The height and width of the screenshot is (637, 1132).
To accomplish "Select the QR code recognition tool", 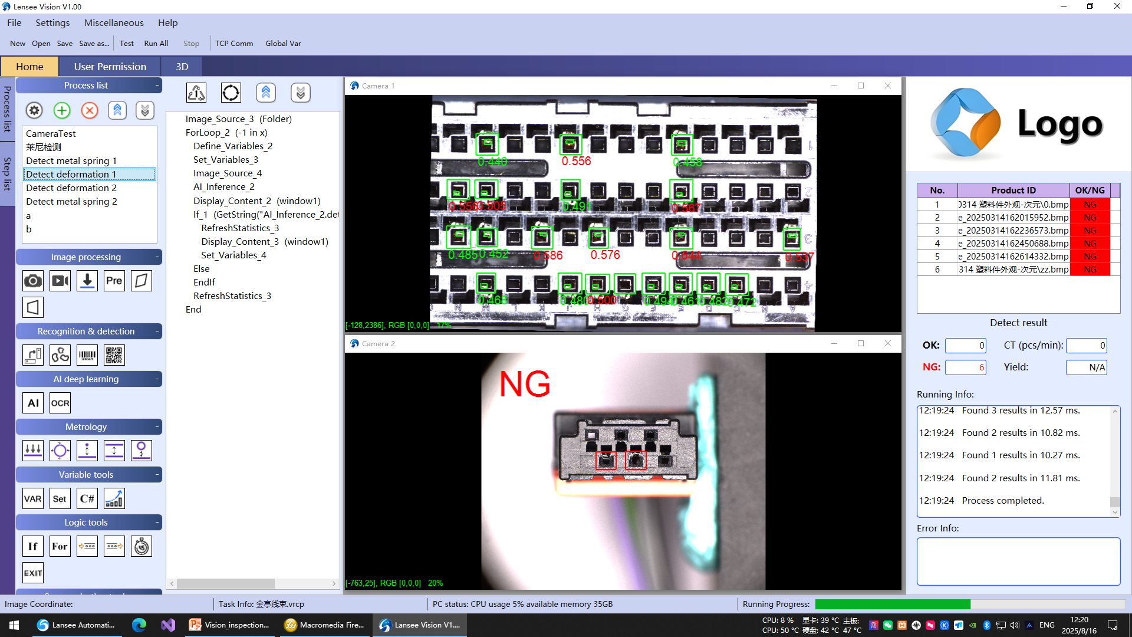I will click(114, 355).
